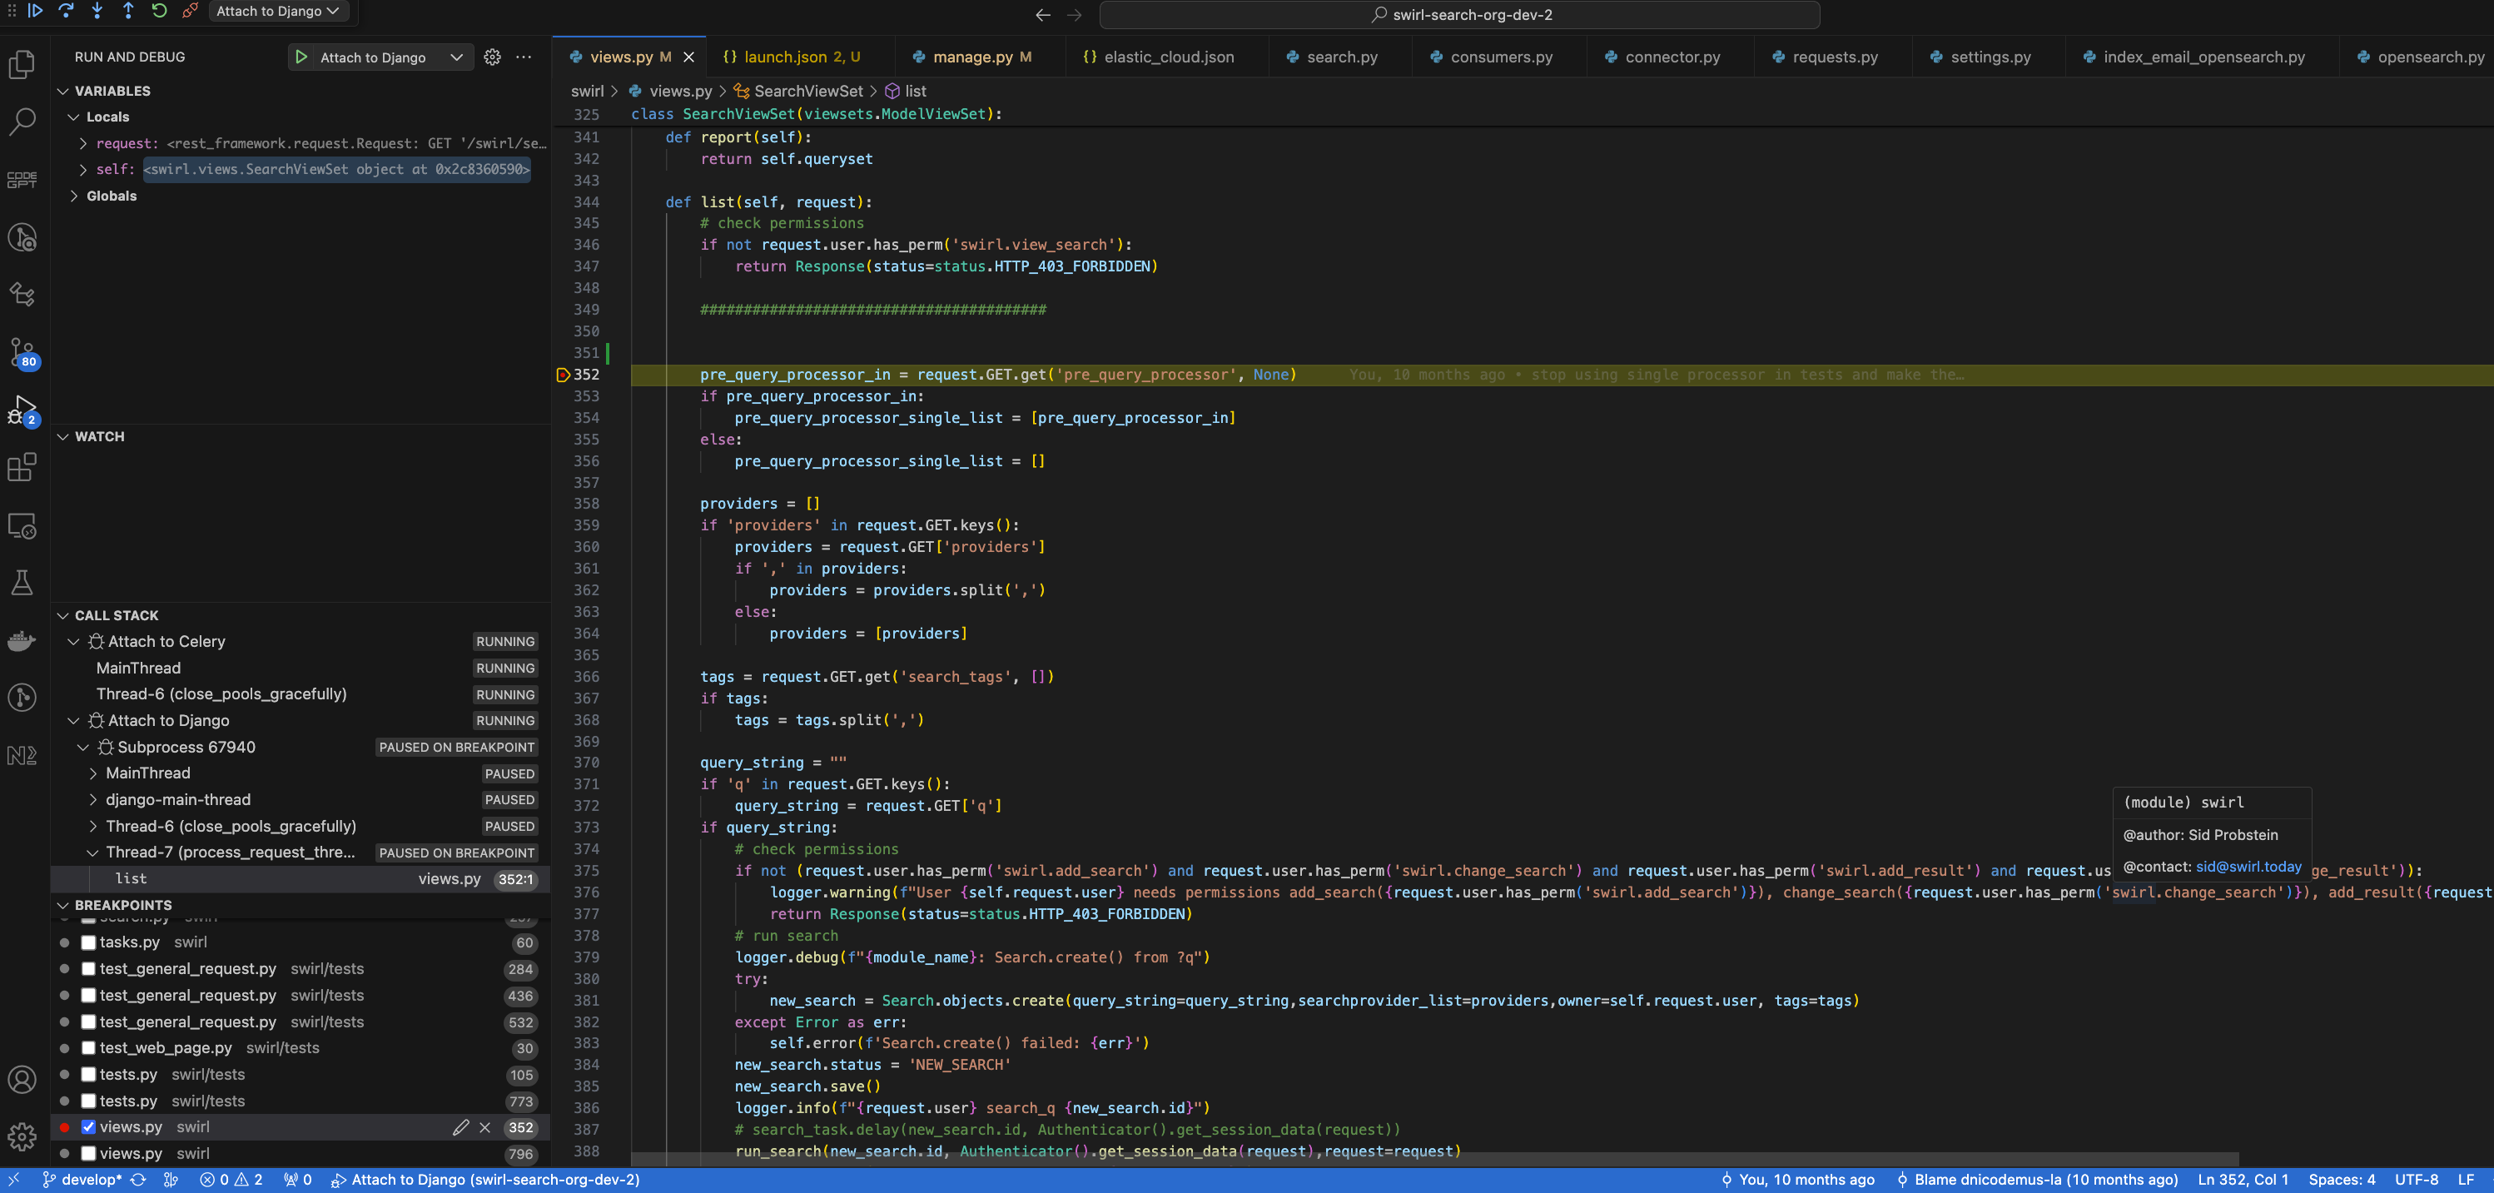Click the Continue debug button

pyautogui.click(x=36, y=11)
